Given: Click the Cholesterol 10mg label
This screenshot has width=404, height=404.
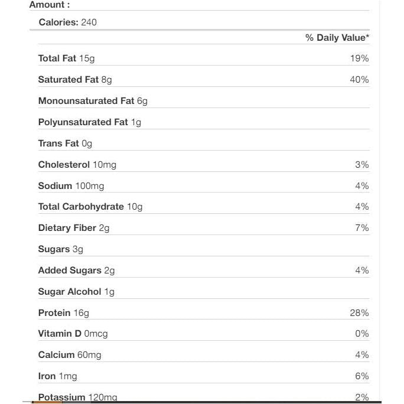Looking at the screenshot, I should 77,165.
